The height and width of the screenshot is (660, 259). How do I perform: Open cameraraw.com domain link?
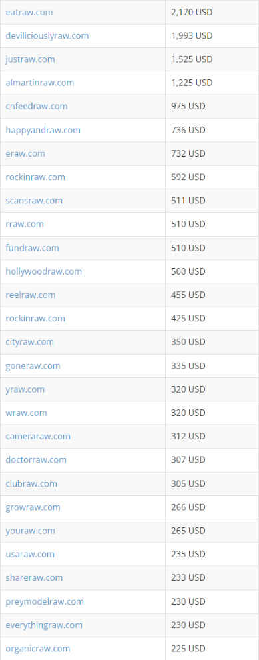tap(38, 437)
